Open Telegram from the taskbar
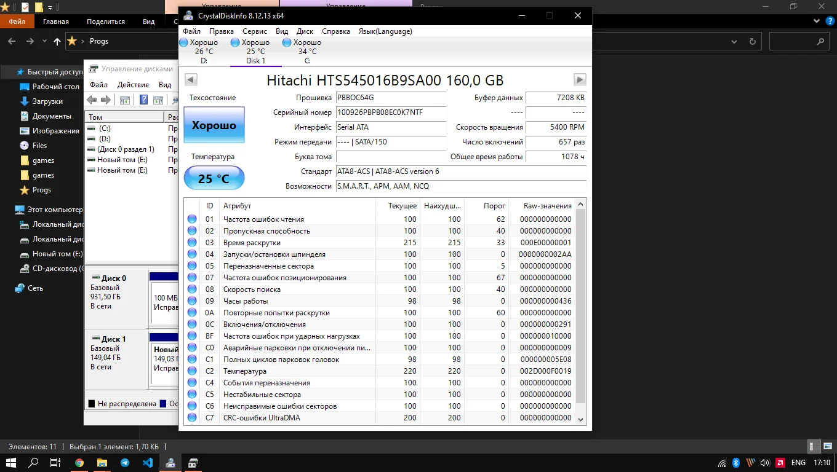This screenshot has width=837, height=472. click(x=125, y=463)
